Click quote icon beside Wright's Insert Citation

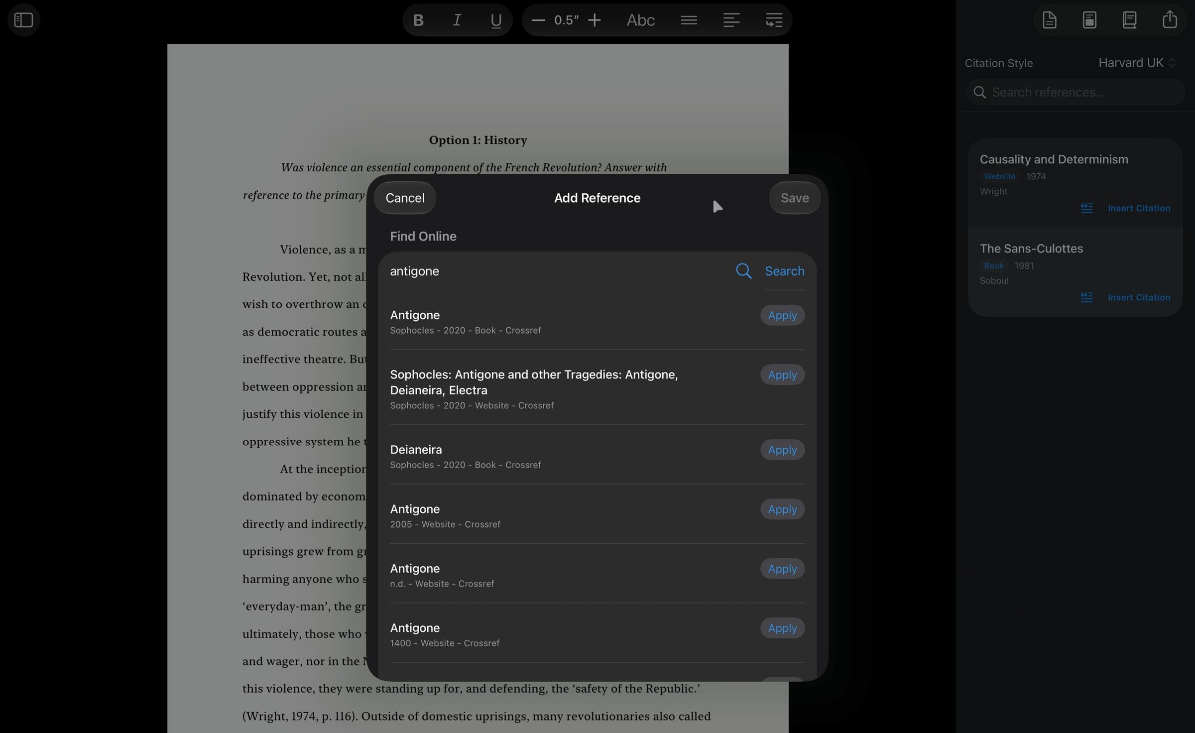click(1086, 208)
